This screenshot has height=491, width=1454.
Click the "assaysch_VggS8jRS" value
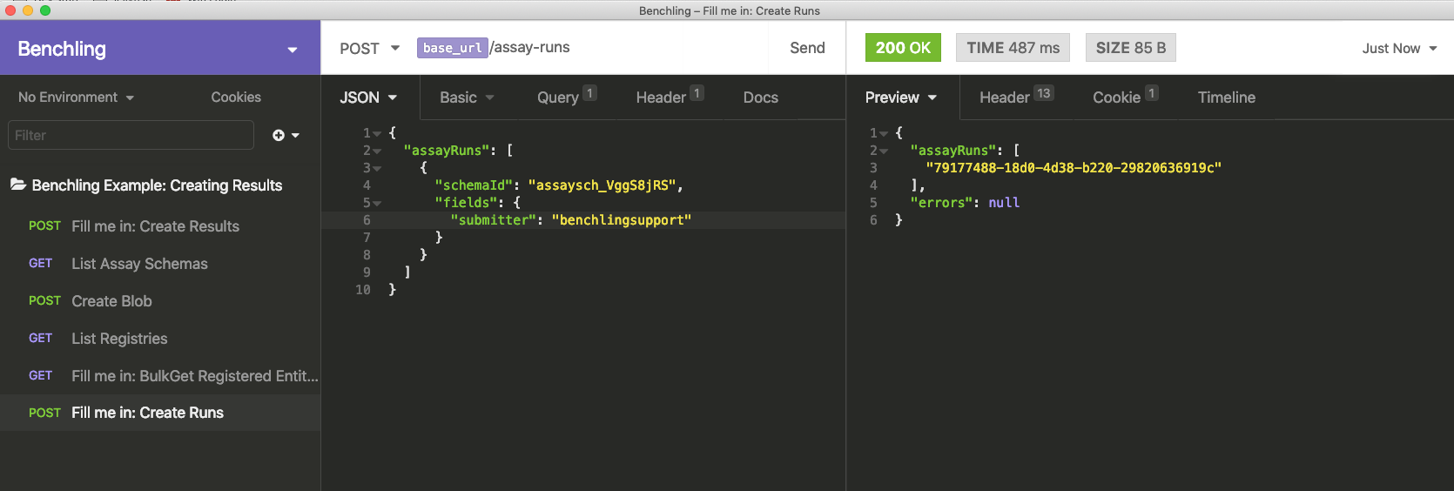click(x=602, y=185)
